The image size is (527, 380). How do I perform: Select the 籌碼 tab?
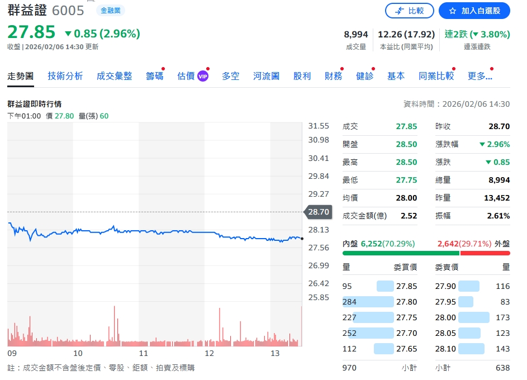coord(155,76)
